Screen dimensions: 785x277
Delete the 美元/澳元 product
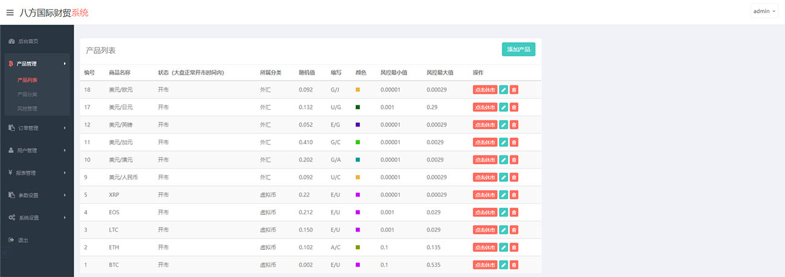click(x=514, y=160)
